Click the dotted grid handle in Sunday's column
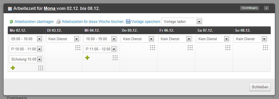This screenshot has width=279, height=99. pyautogui.click(x=265, y=48)
